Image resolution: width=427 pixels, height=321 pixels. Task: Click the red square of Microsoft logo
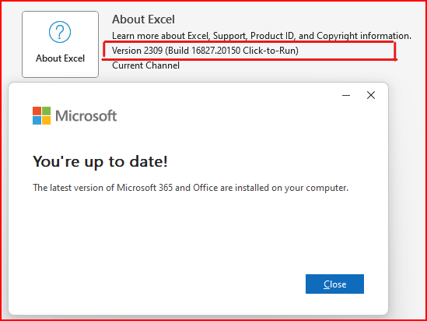click(x=37, y=111)
